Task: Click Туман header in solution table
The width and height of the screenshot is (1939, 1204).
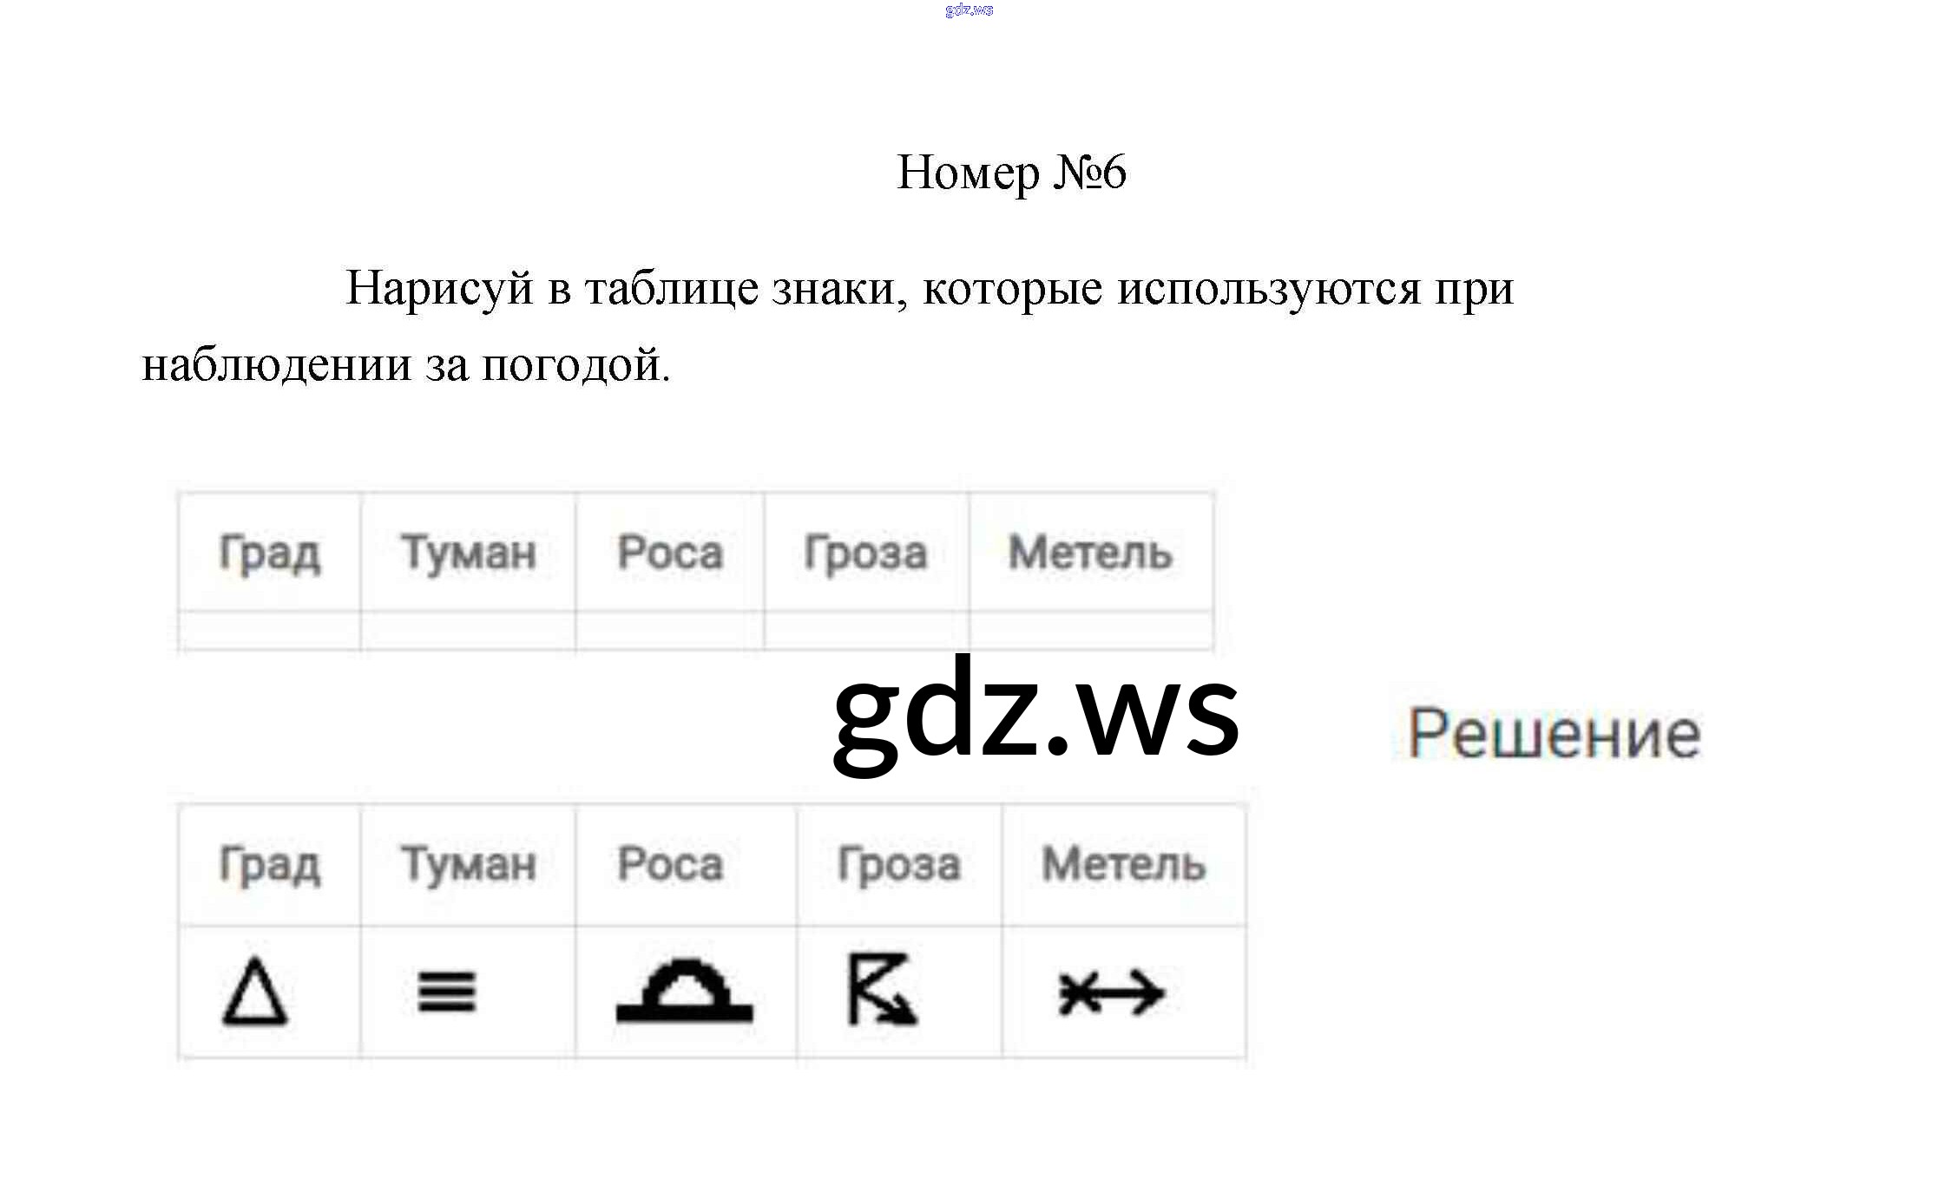Action: 468,865
